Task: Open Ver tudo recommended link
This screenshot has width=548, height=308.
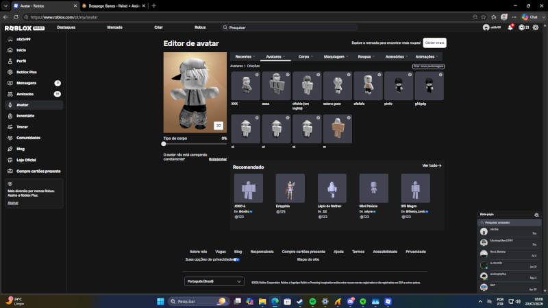Action: pos(432,165)
